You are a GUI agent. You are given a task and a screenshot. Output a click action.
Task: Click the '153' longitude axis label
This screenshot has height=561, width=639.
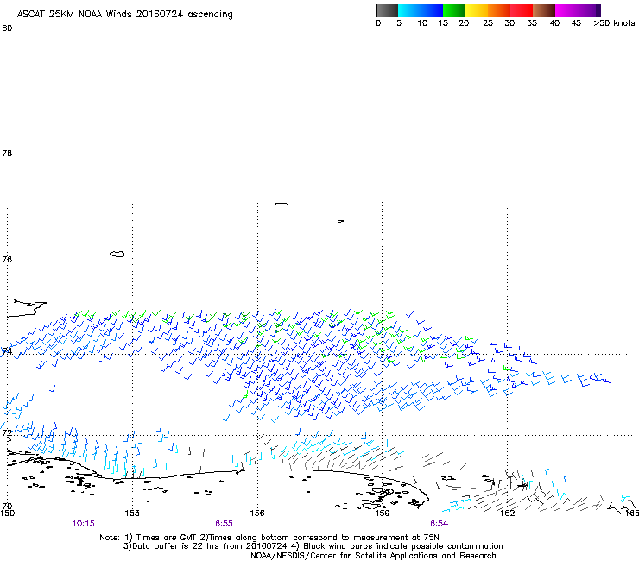click(x=132, y=514)
